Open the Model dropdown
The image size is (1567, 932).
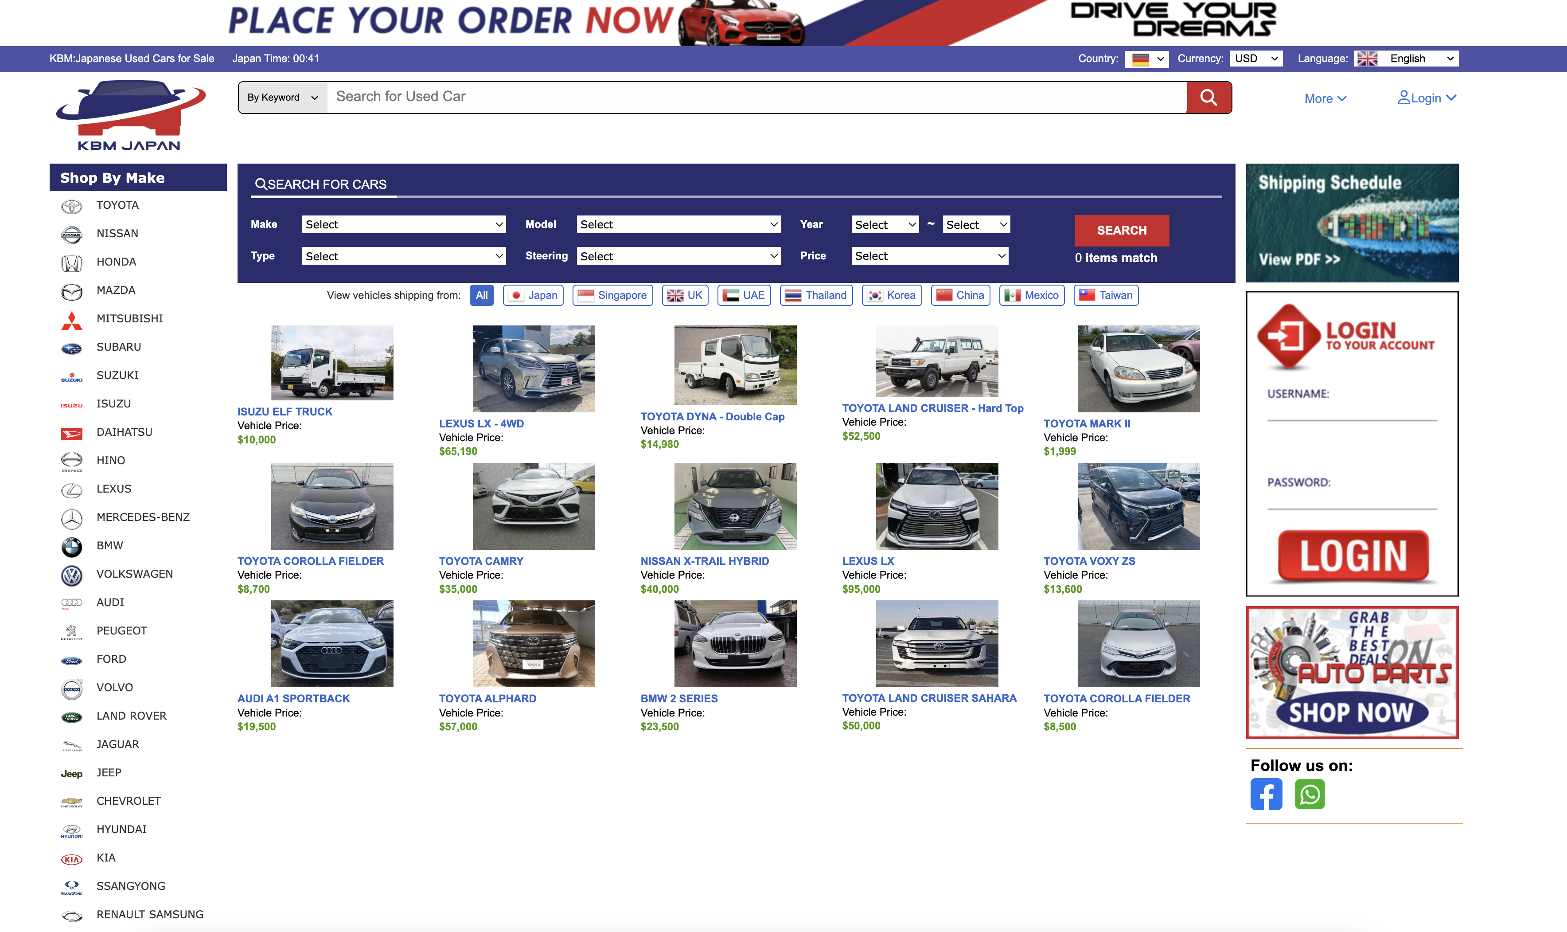click(x=678, y=224)
